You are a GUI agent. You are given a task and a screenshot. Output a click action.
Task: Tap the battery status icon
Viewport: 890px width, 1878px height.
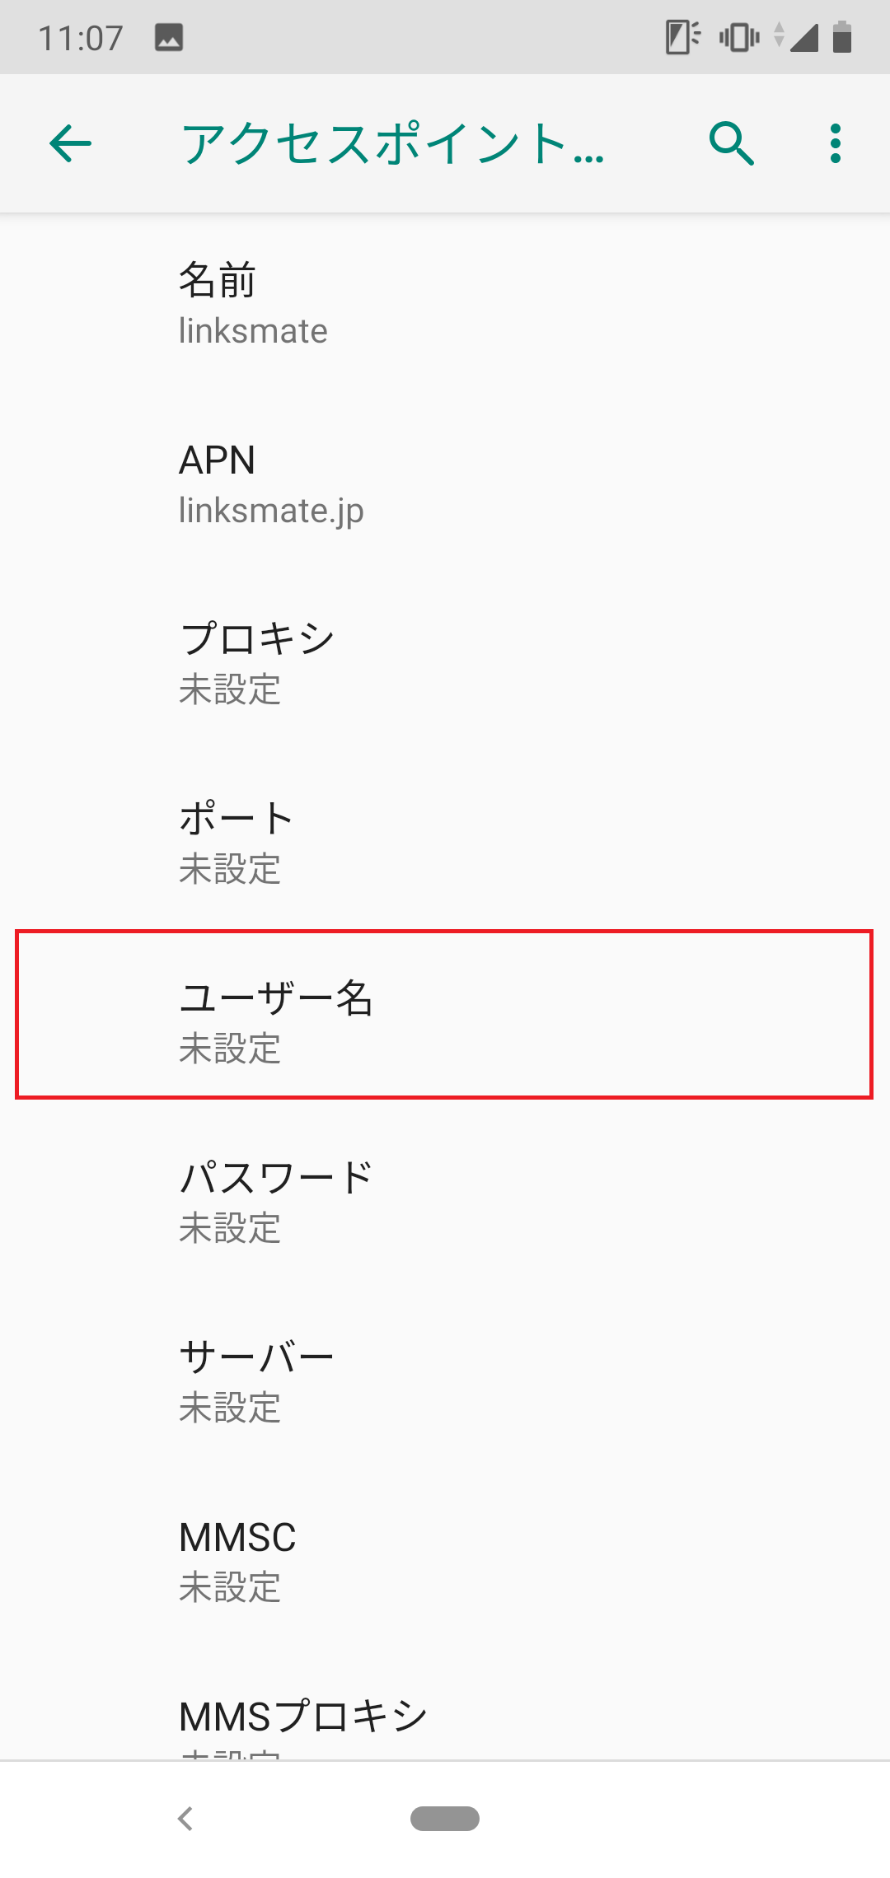coord(841,36)
